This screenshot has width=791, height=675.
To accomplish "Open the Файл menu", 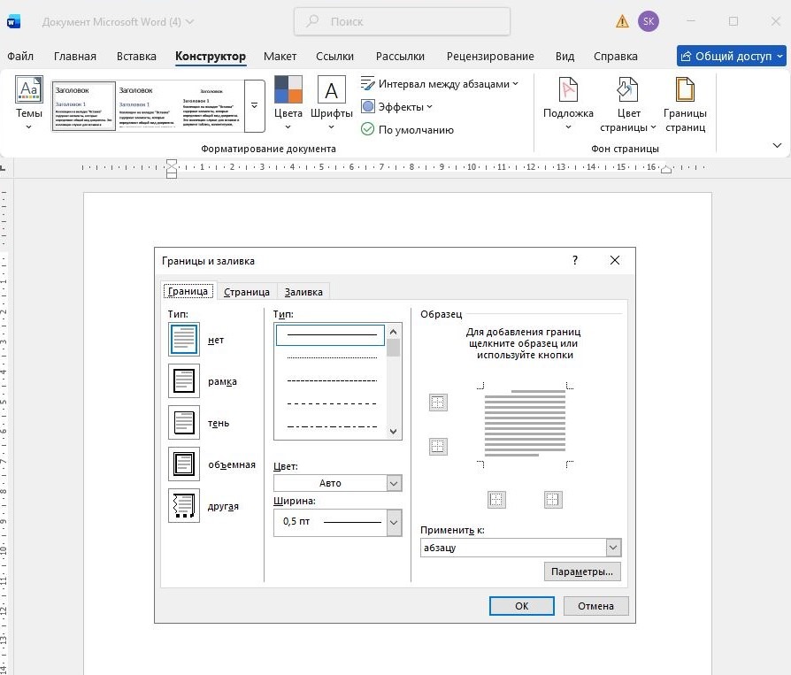I will pyautogui.click(x=20, y=56).
